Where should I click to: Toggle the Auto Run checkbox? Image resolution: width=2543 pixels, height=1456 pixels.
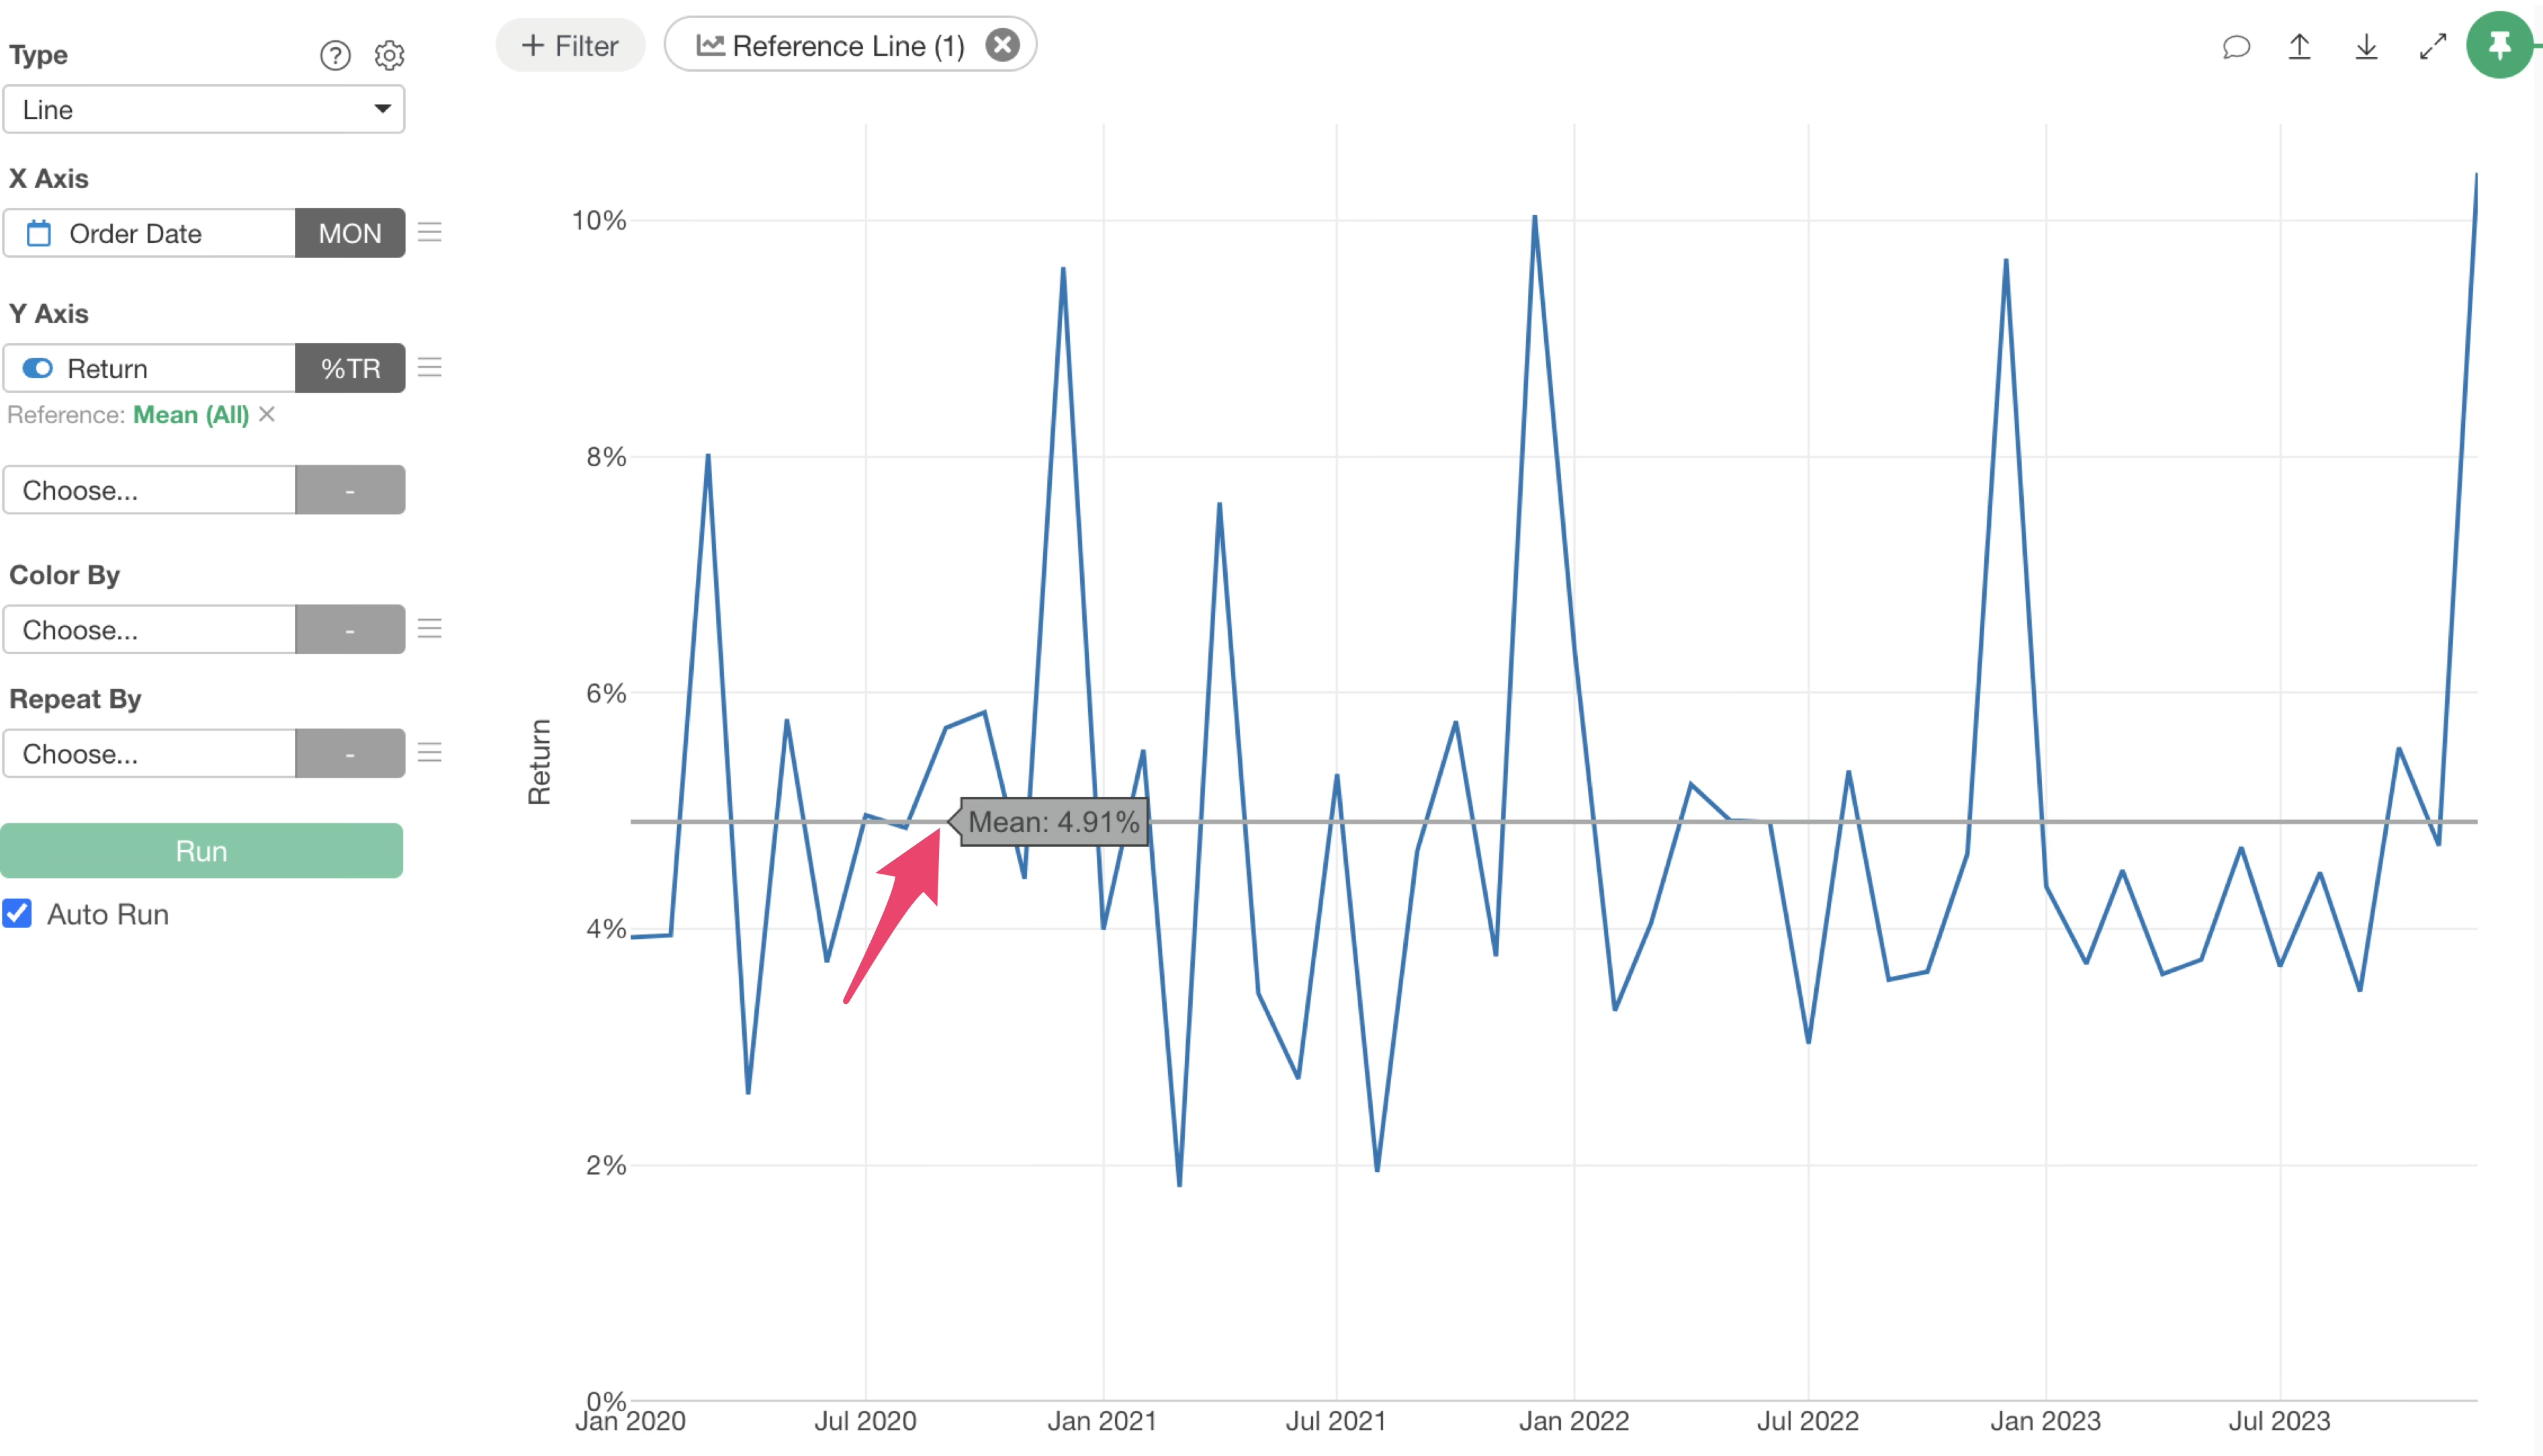pyautogui.click(x=18, y=913)
